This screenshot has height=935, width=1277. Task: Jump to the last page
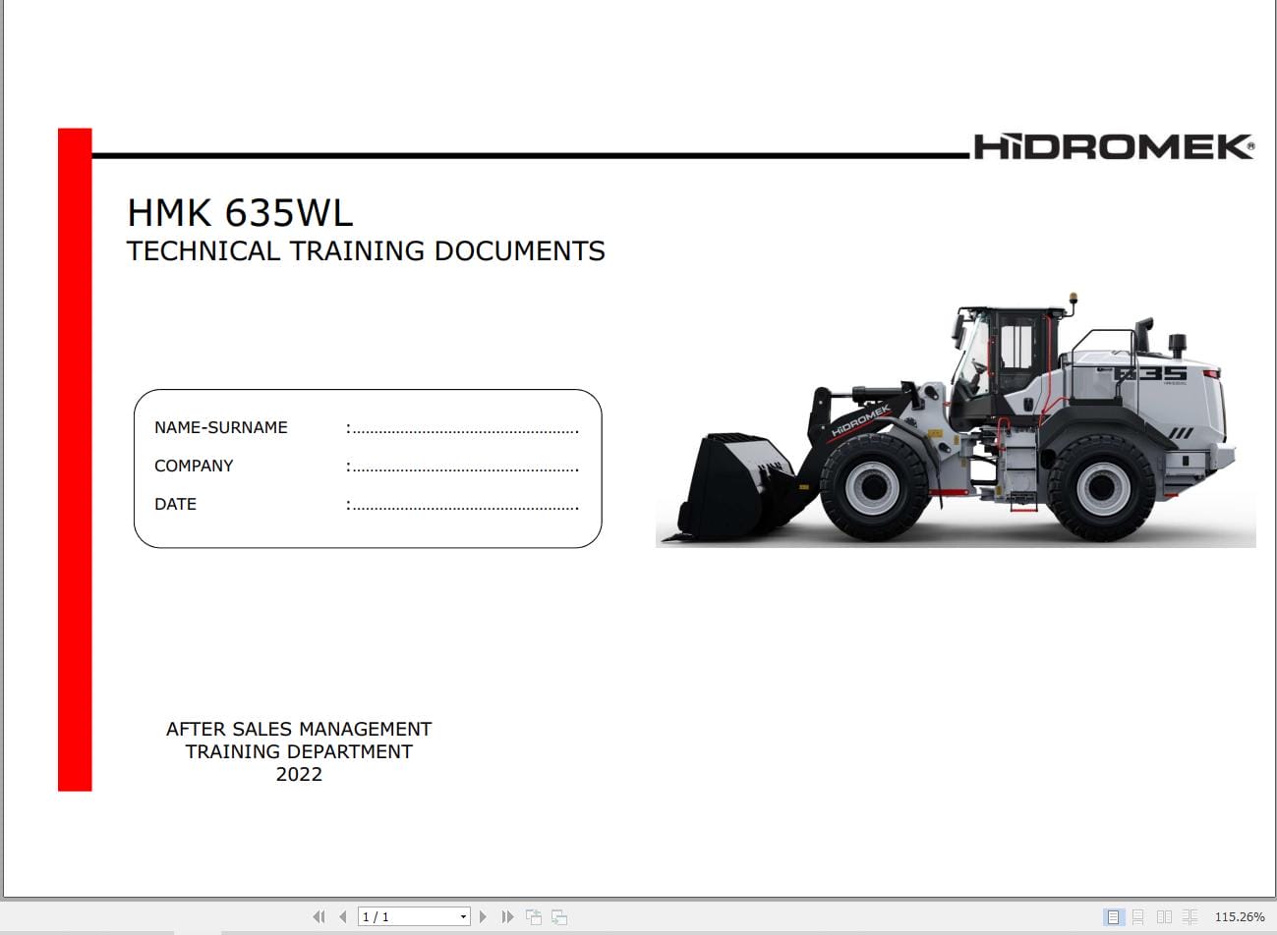(507, 916)
